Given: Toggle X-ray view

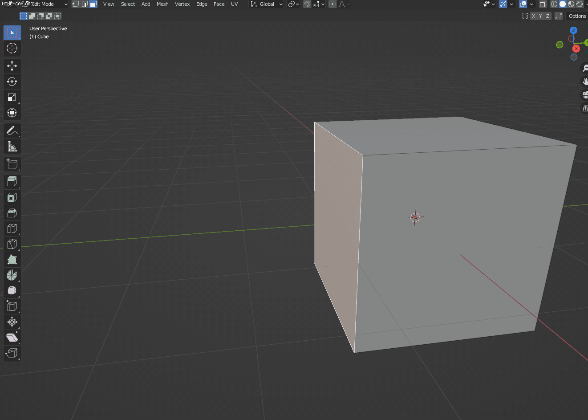Looking at the screenshot, I should tap(543, 4).
